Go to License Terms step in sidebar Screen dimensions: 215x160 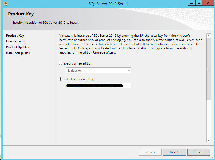16,41
